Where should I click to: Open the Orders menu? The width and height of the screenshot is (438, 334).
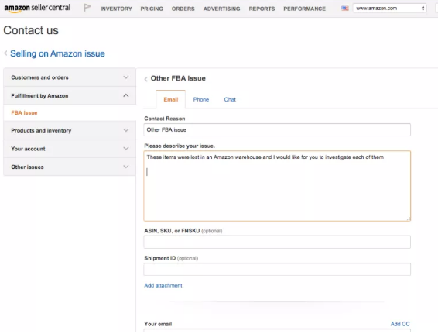point(183,9)
